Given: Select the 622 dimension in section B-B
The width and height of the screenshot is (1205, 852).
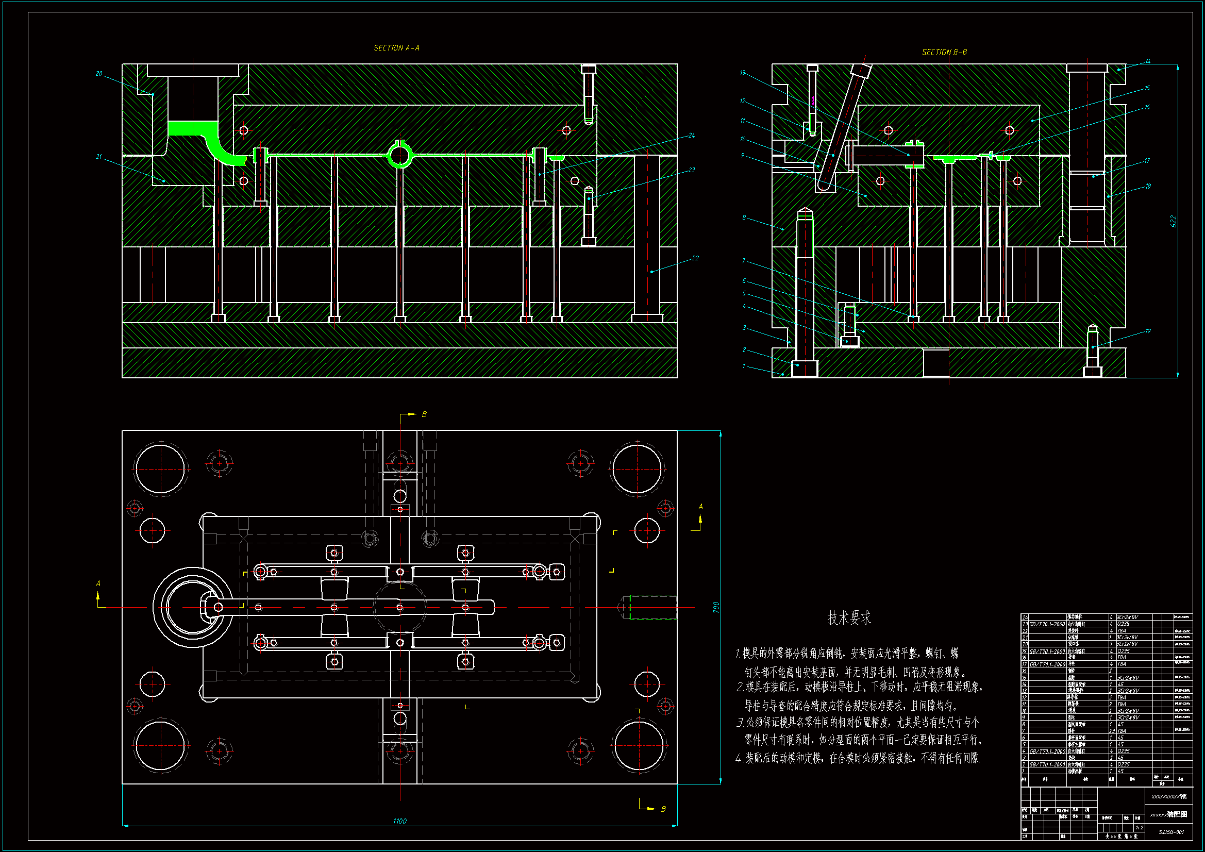Looking at the screenshot, I should point(1174,221).
